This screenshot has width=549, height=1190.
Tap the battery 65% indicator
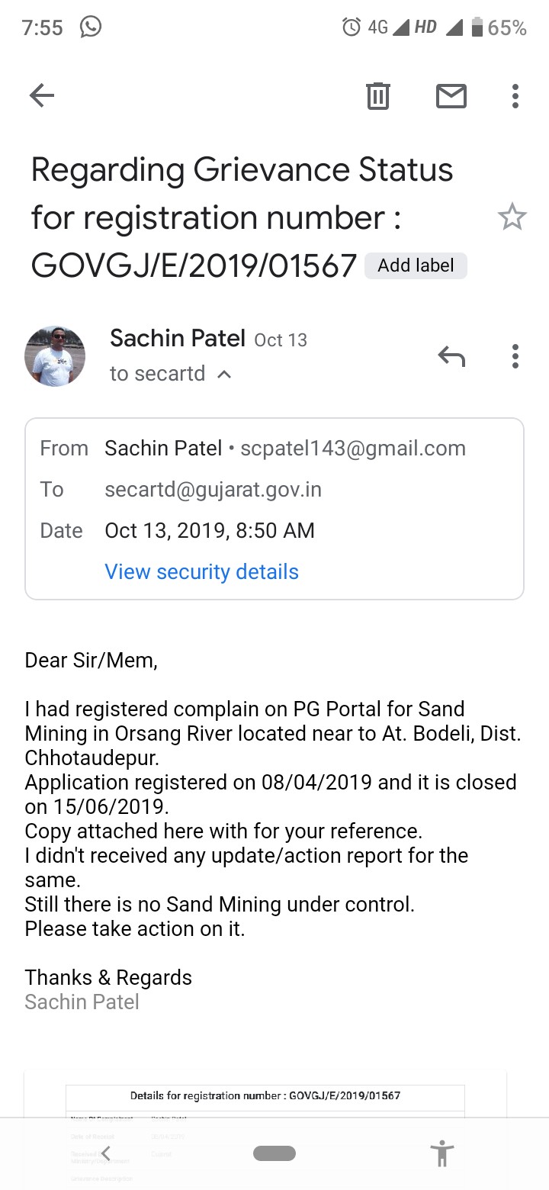pos(499,27)
